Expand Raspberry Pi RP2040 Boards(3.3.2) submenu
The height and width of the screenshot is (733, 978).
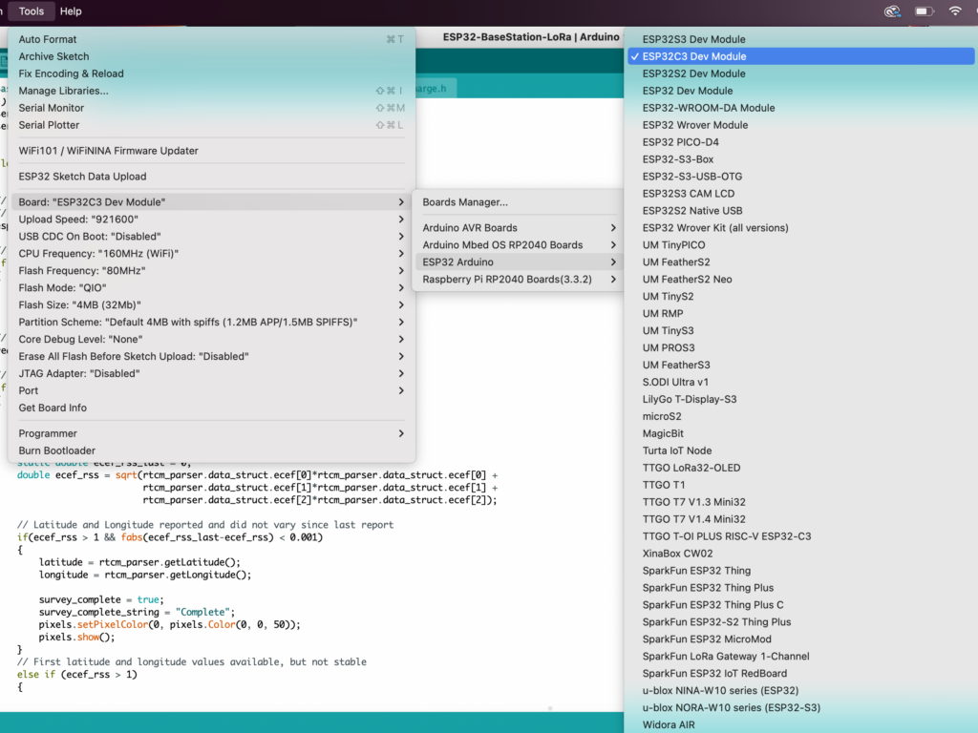519,280
